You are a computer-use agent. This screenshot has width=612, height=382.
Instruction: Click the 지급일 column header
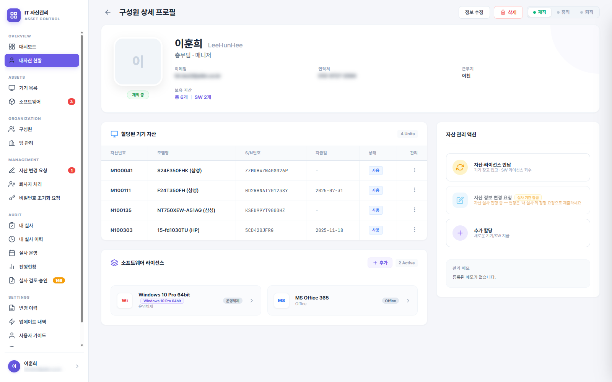point(321,153)
